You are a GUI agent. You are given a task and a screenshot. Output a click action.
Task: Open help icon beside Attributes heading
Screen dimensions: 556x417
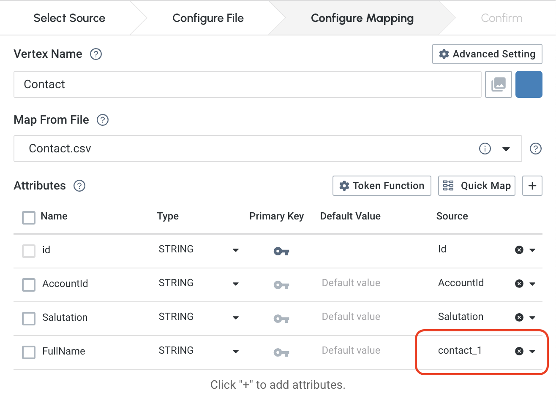coord(79,186)
